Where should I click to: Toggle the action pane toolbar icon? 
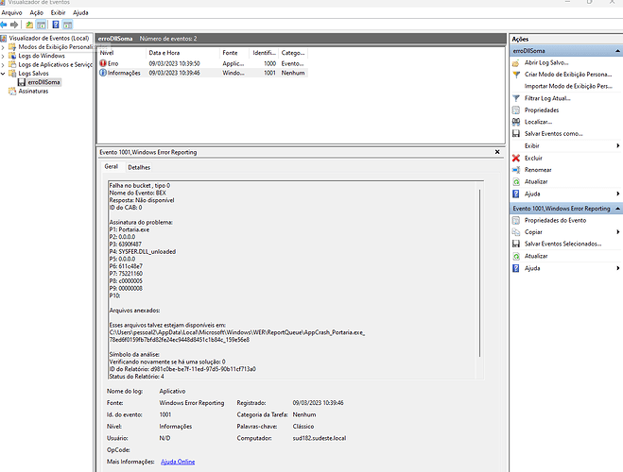67,25
